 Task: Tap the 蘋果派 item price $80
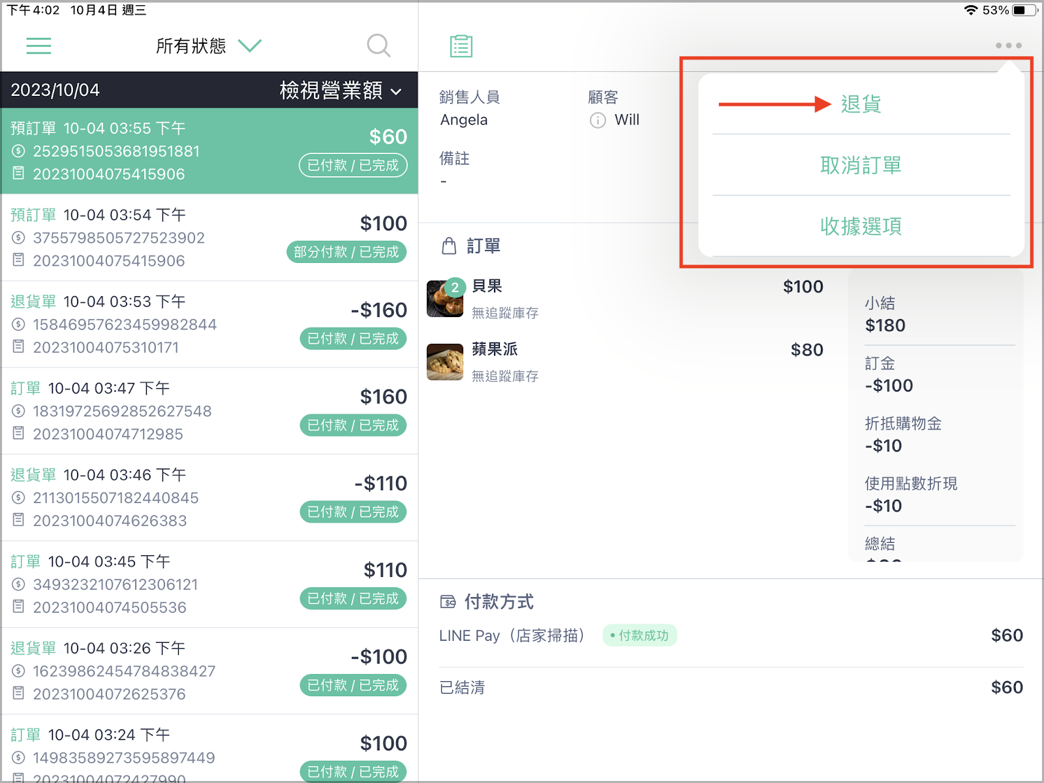point(807,350)
